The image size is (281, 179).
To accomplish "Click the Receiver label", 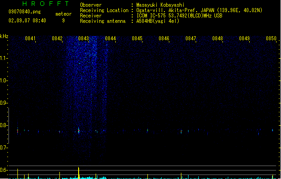I will point(91,16).
